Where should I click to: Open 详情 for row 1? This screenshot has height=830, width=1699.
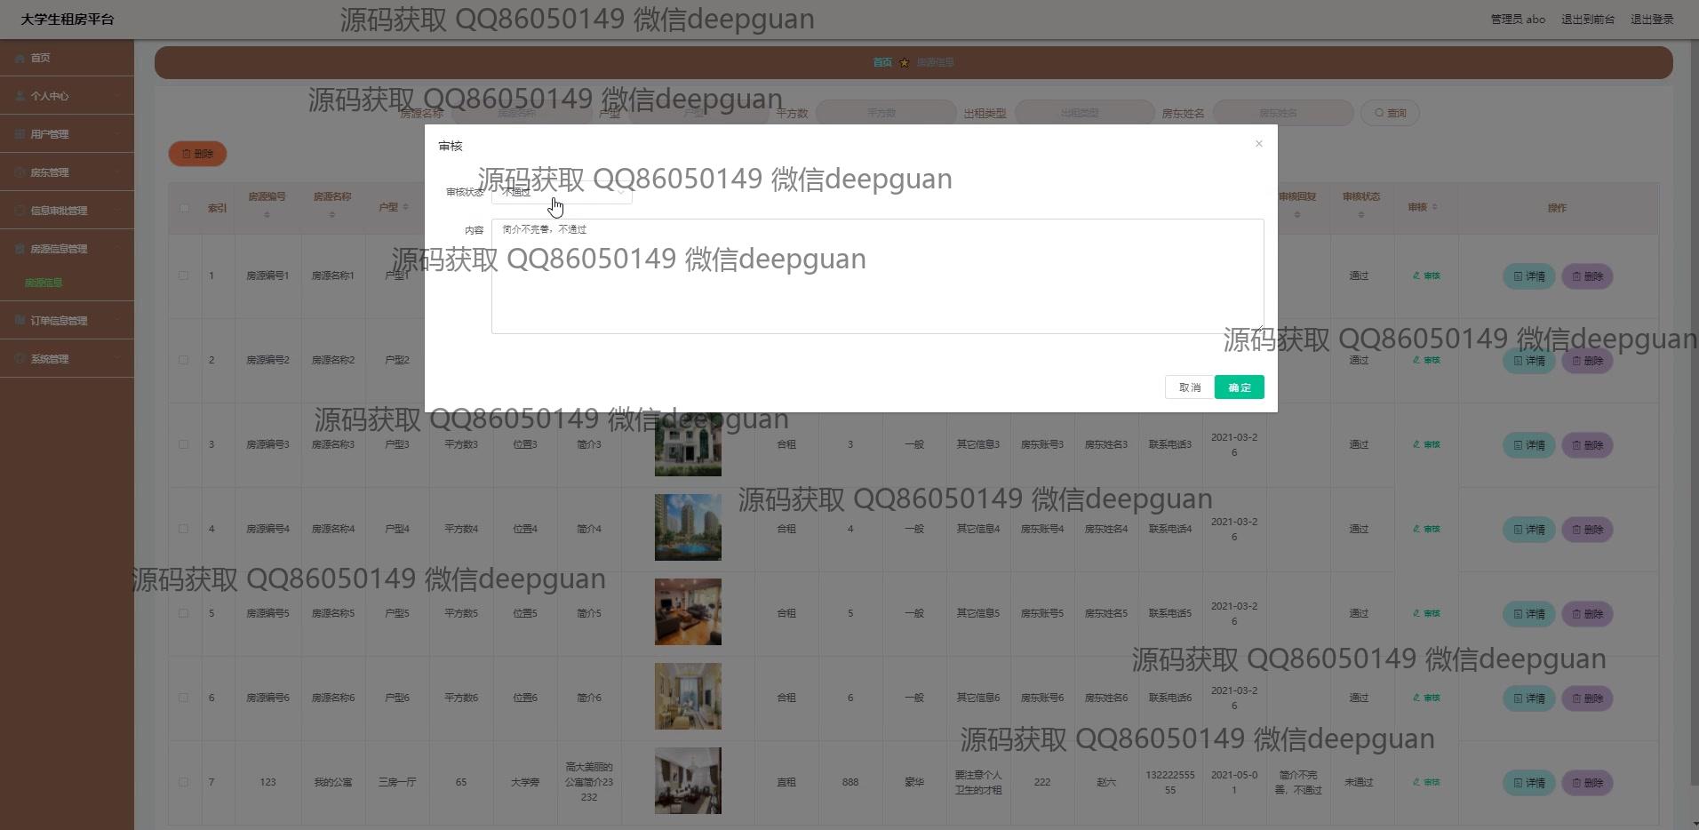coord(1528,276)
